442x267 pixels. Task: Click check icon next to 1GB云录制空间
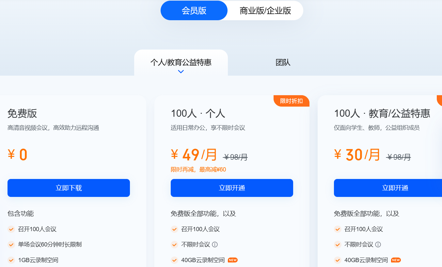(x=11, y=260)
